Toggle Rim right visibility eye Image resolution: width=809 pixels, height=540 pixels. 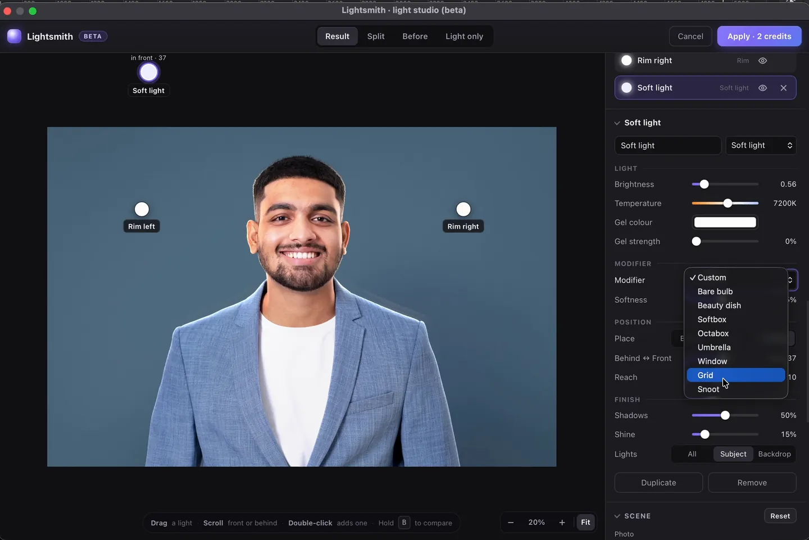point(762,60)
